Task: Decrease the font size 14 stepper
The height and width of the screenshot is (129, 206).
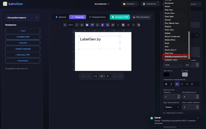Action: 197,66
